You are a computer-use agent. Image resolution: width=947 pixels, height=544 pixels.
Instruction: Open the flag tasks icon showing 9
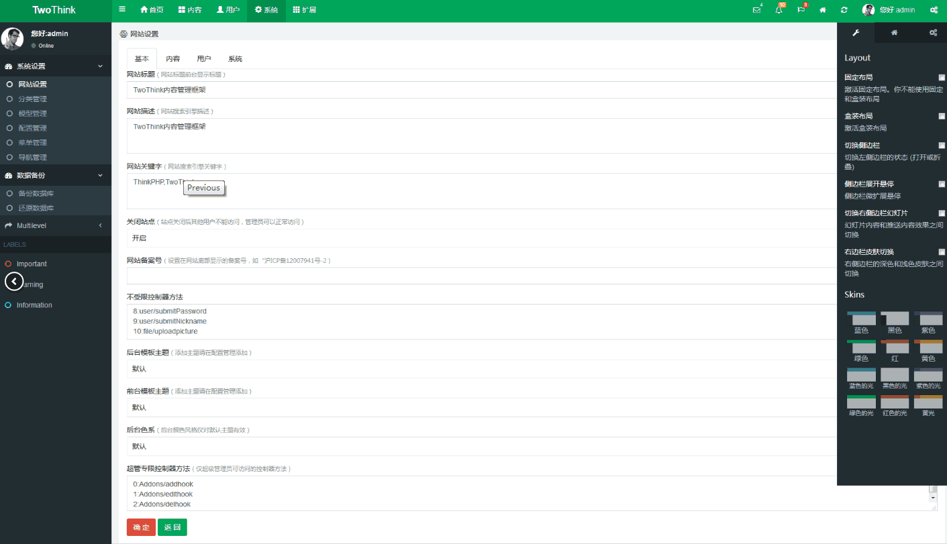(x=800, y=10)
